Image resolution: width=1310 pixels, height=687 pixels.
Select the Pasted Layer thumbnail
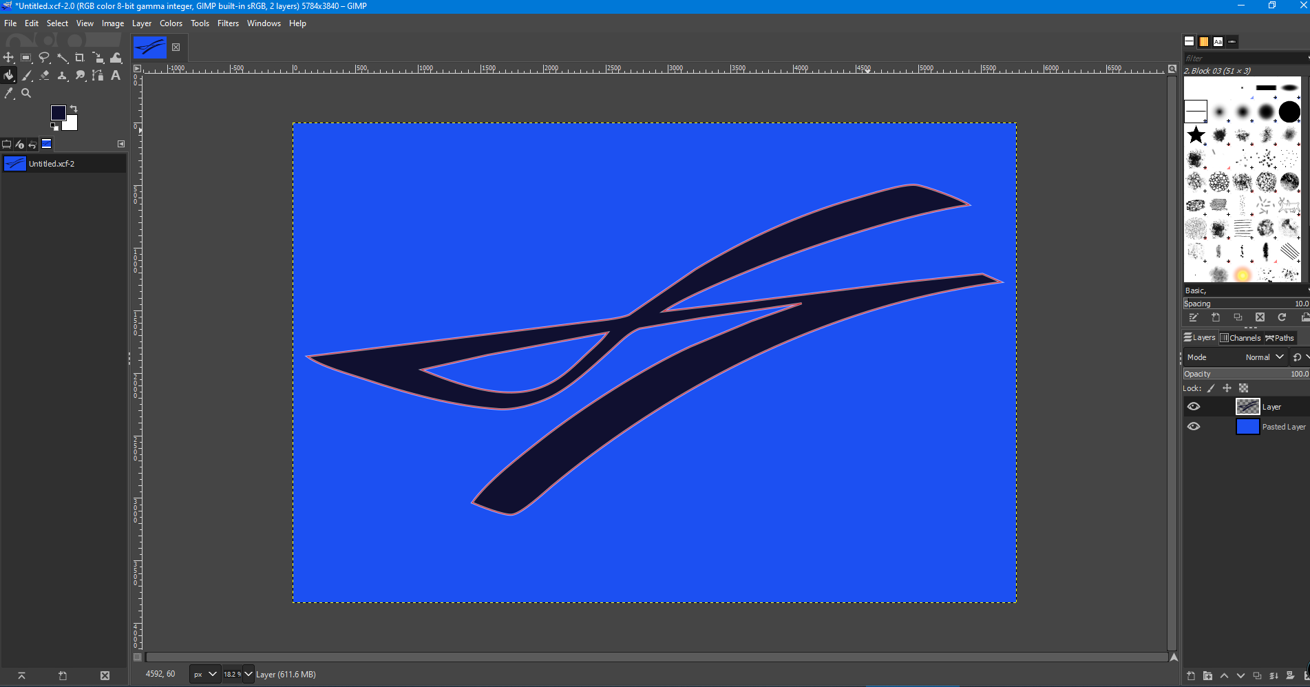[x=1247, y=427]
